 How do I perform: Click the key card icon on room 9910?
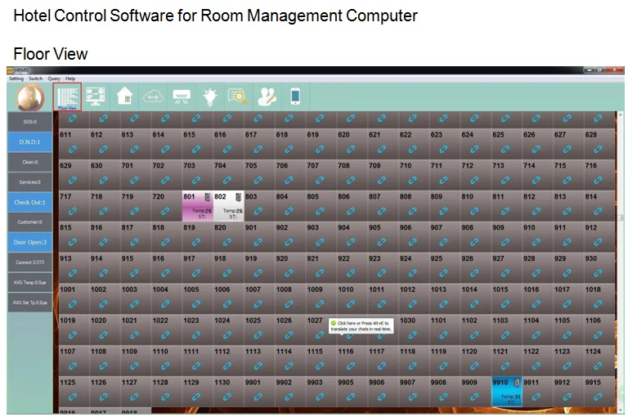517,383
